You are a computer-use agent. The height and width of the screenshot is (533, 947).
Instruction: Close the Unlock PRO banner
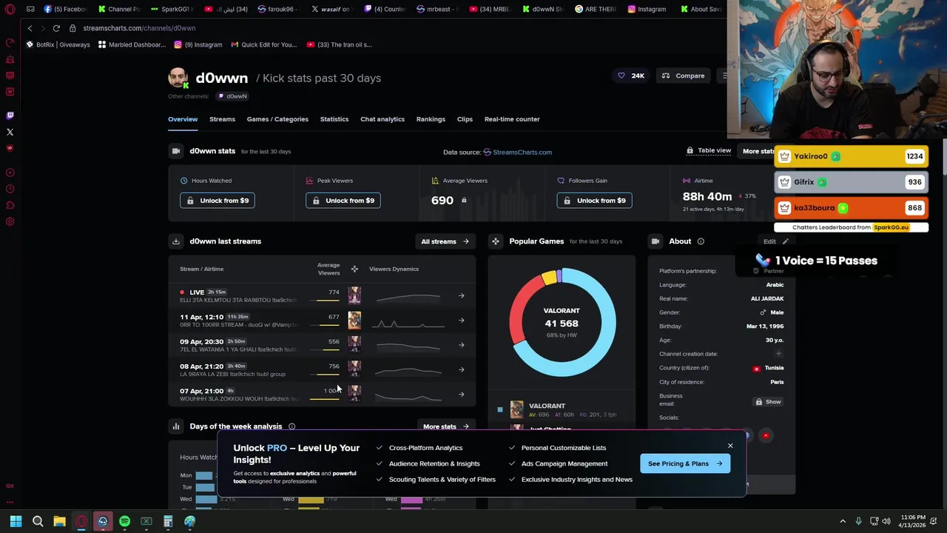click(730, 446)
